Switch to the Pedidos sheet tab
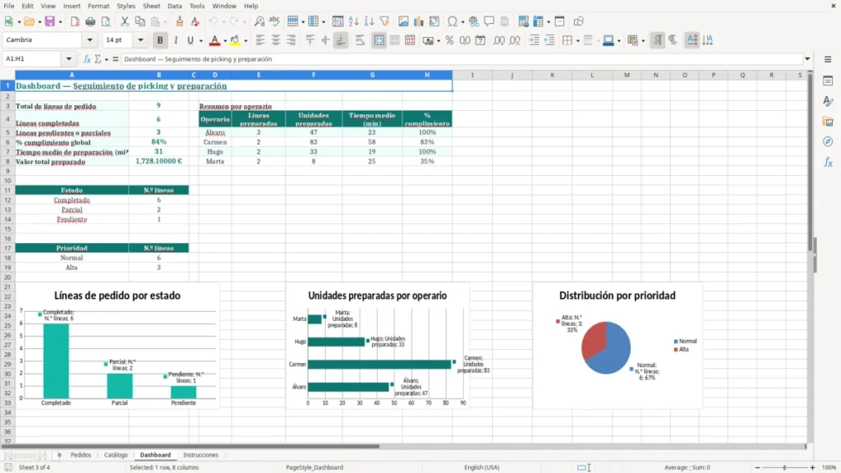Viewport: 841px width, 473px height. [x=81, y=455]
